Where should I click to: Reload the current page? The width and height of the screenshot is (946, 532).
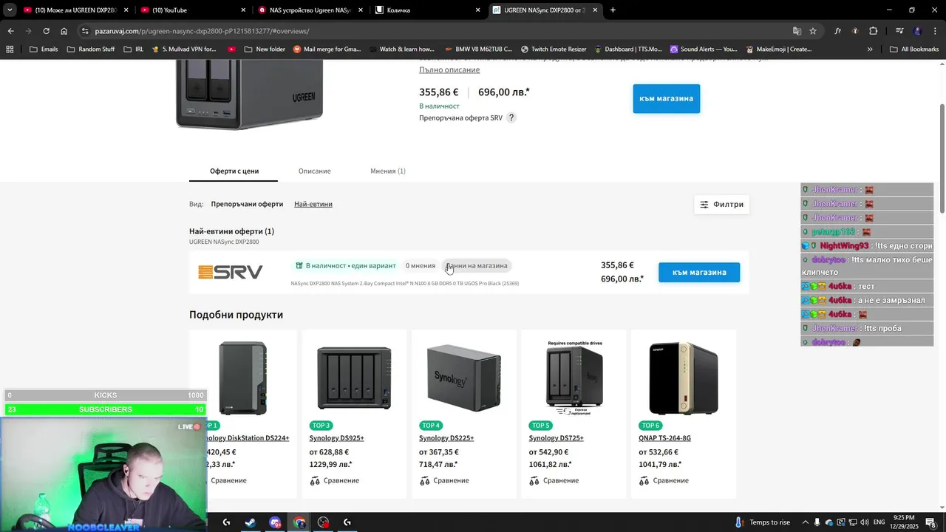[46, 31]
